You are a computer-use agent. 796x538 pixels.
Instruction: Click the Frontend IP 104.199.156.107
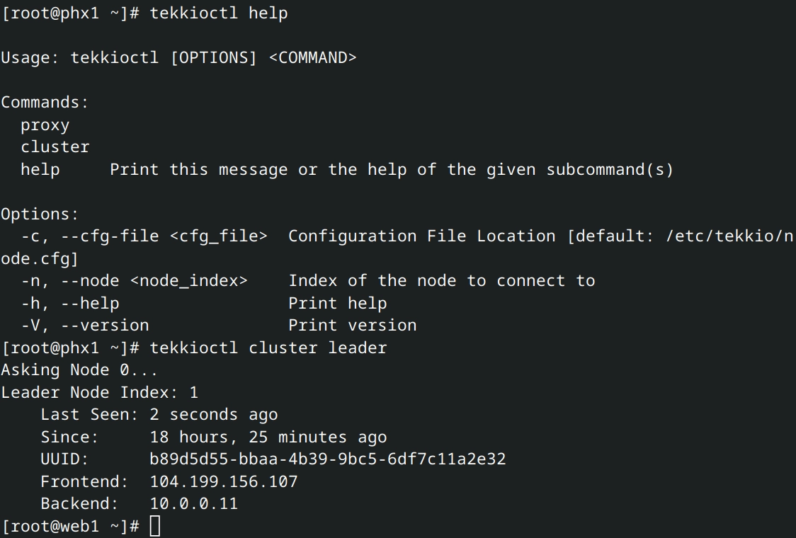point(224,482)
